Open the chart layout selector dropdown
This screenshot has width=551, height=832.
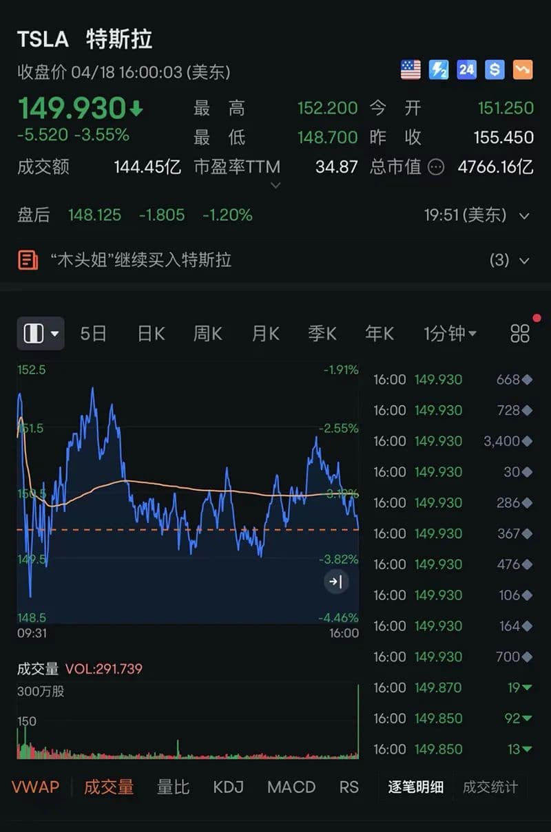pos(41,334)
